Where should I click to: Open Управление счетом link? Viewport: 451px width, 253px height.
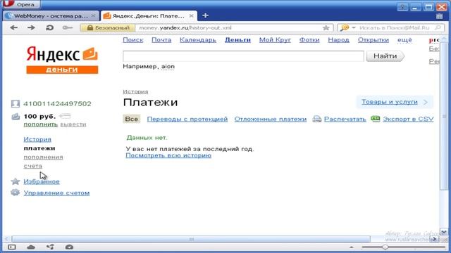coord(56,193)
